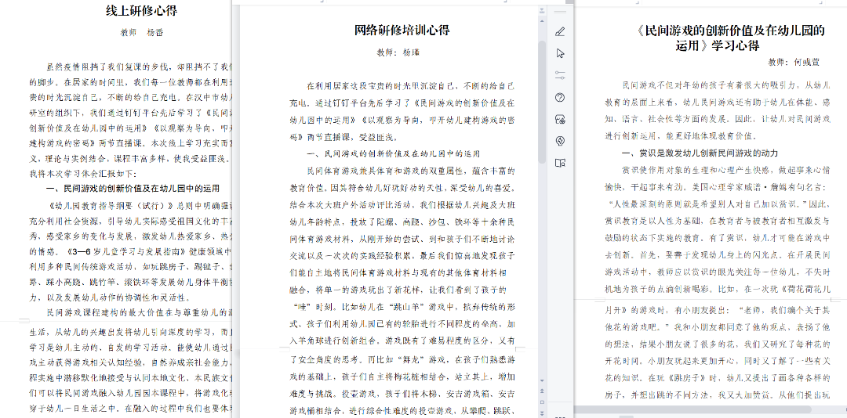Open the book search icon in sidebar

[560, 162]
